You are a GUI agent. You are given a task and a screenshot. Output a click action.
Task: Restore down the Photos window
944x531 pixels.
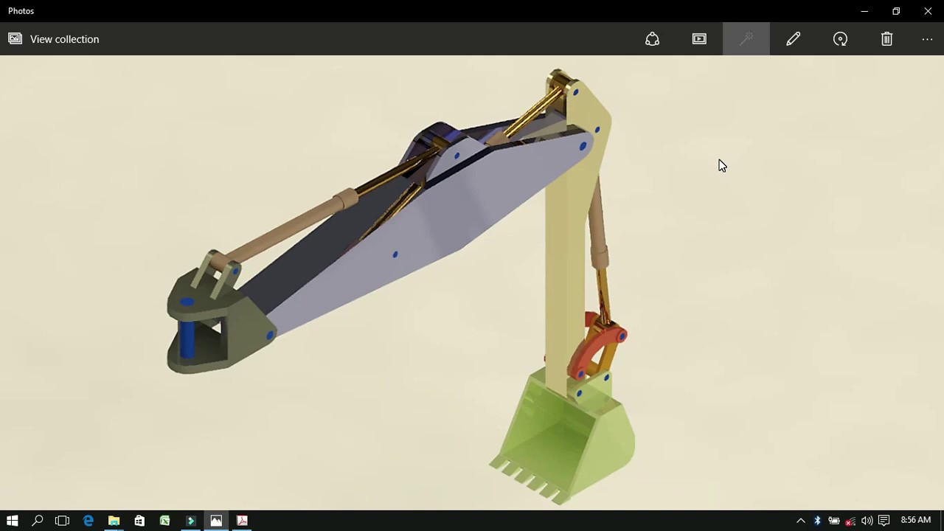click(x=896, y=11)
